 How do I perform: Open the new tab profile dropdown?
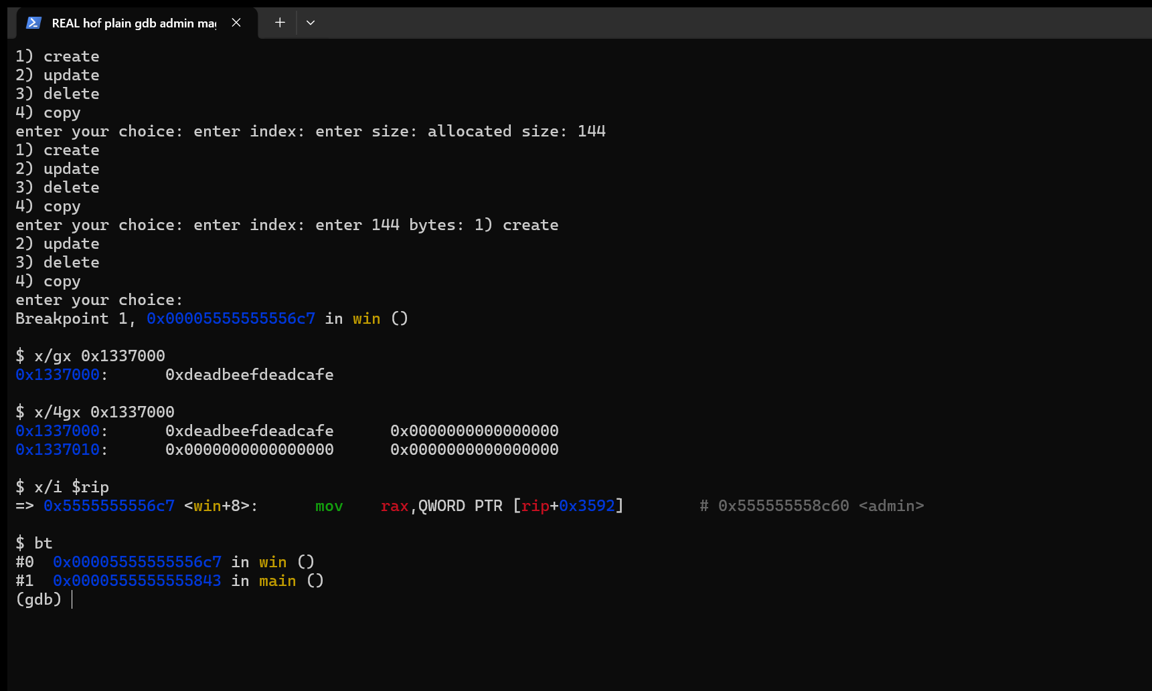pyautogui.click(x=311, y=23)
